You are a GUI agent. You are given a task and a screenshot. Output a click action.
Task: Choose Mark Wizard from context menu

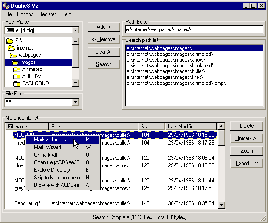click(x=47, y=147)
